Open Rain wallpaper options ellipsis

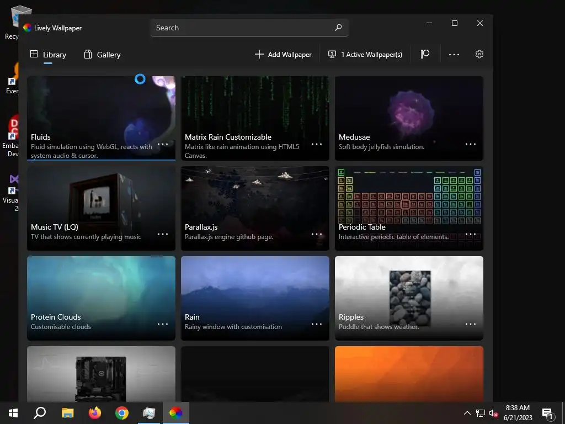[317, 324]
